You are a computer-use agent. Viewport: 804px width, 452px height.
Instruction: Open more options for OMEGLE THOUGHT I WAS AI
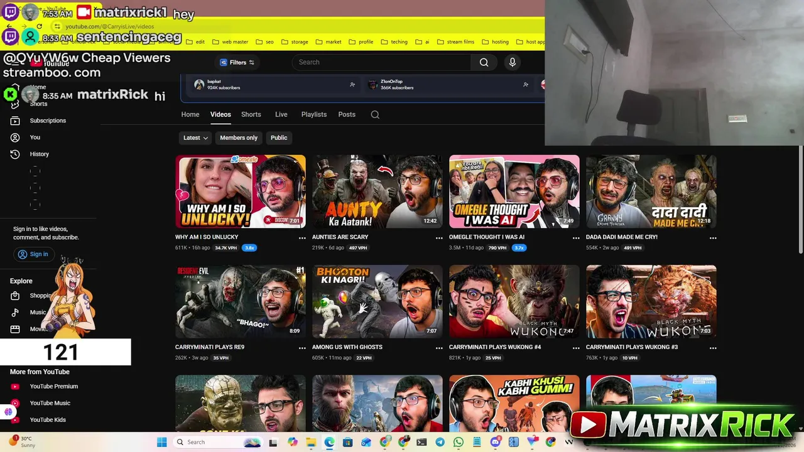point(576,238)
